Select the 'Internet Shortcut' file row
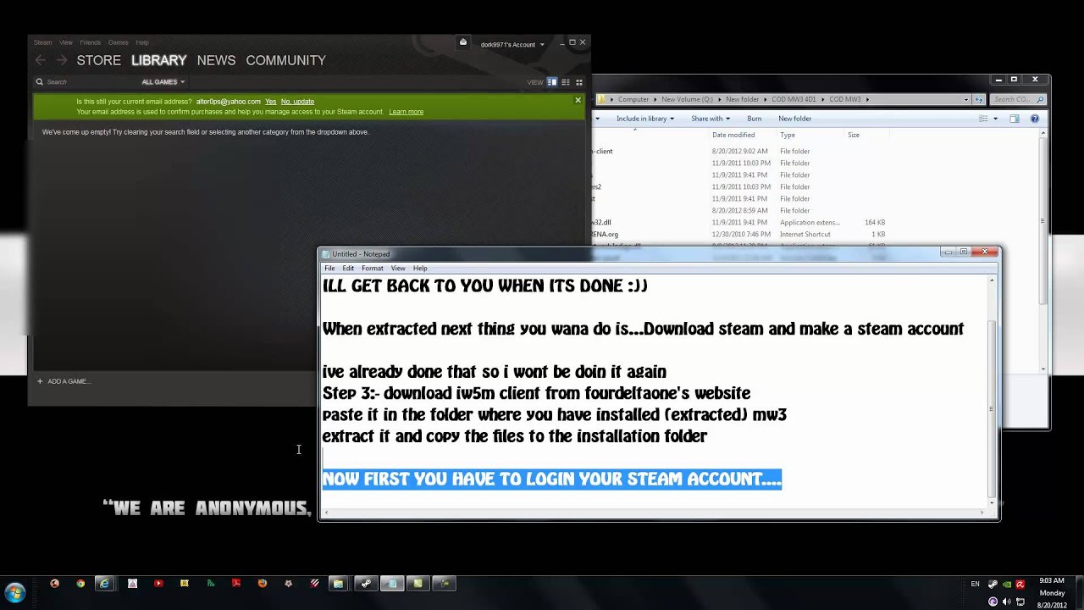 click(741, 234)
